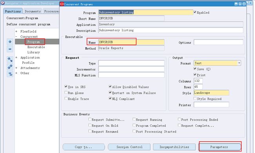Maximize the Concurrent Programs window
The height and width of the screenshot is (153, 255).
[240, 4]
